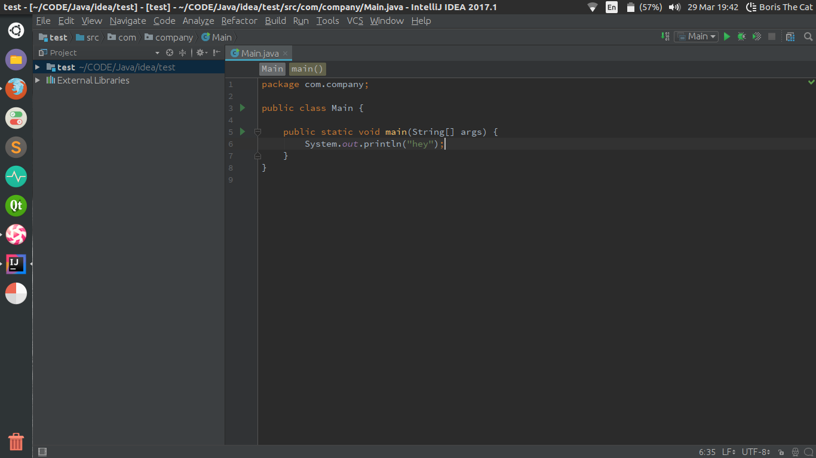
Task: Toggle file read-only lock in status bar
Action: click(781, 452)
